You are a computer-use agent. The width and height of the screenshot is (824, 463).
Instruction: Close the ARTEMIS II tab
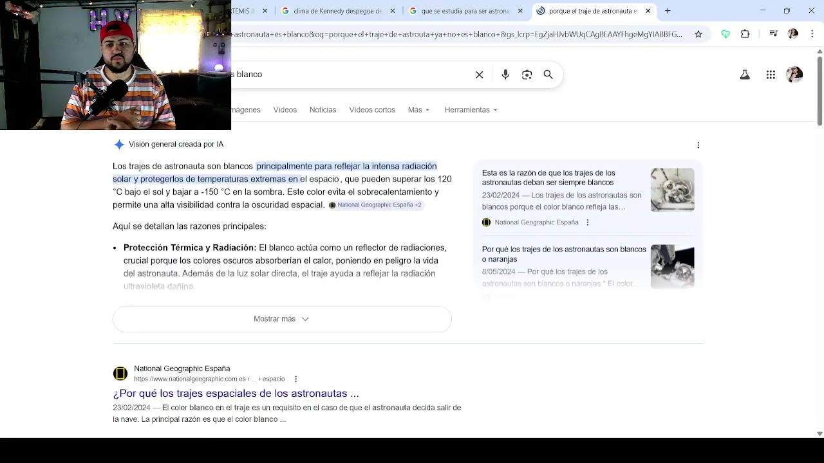[x=265, y=11]
